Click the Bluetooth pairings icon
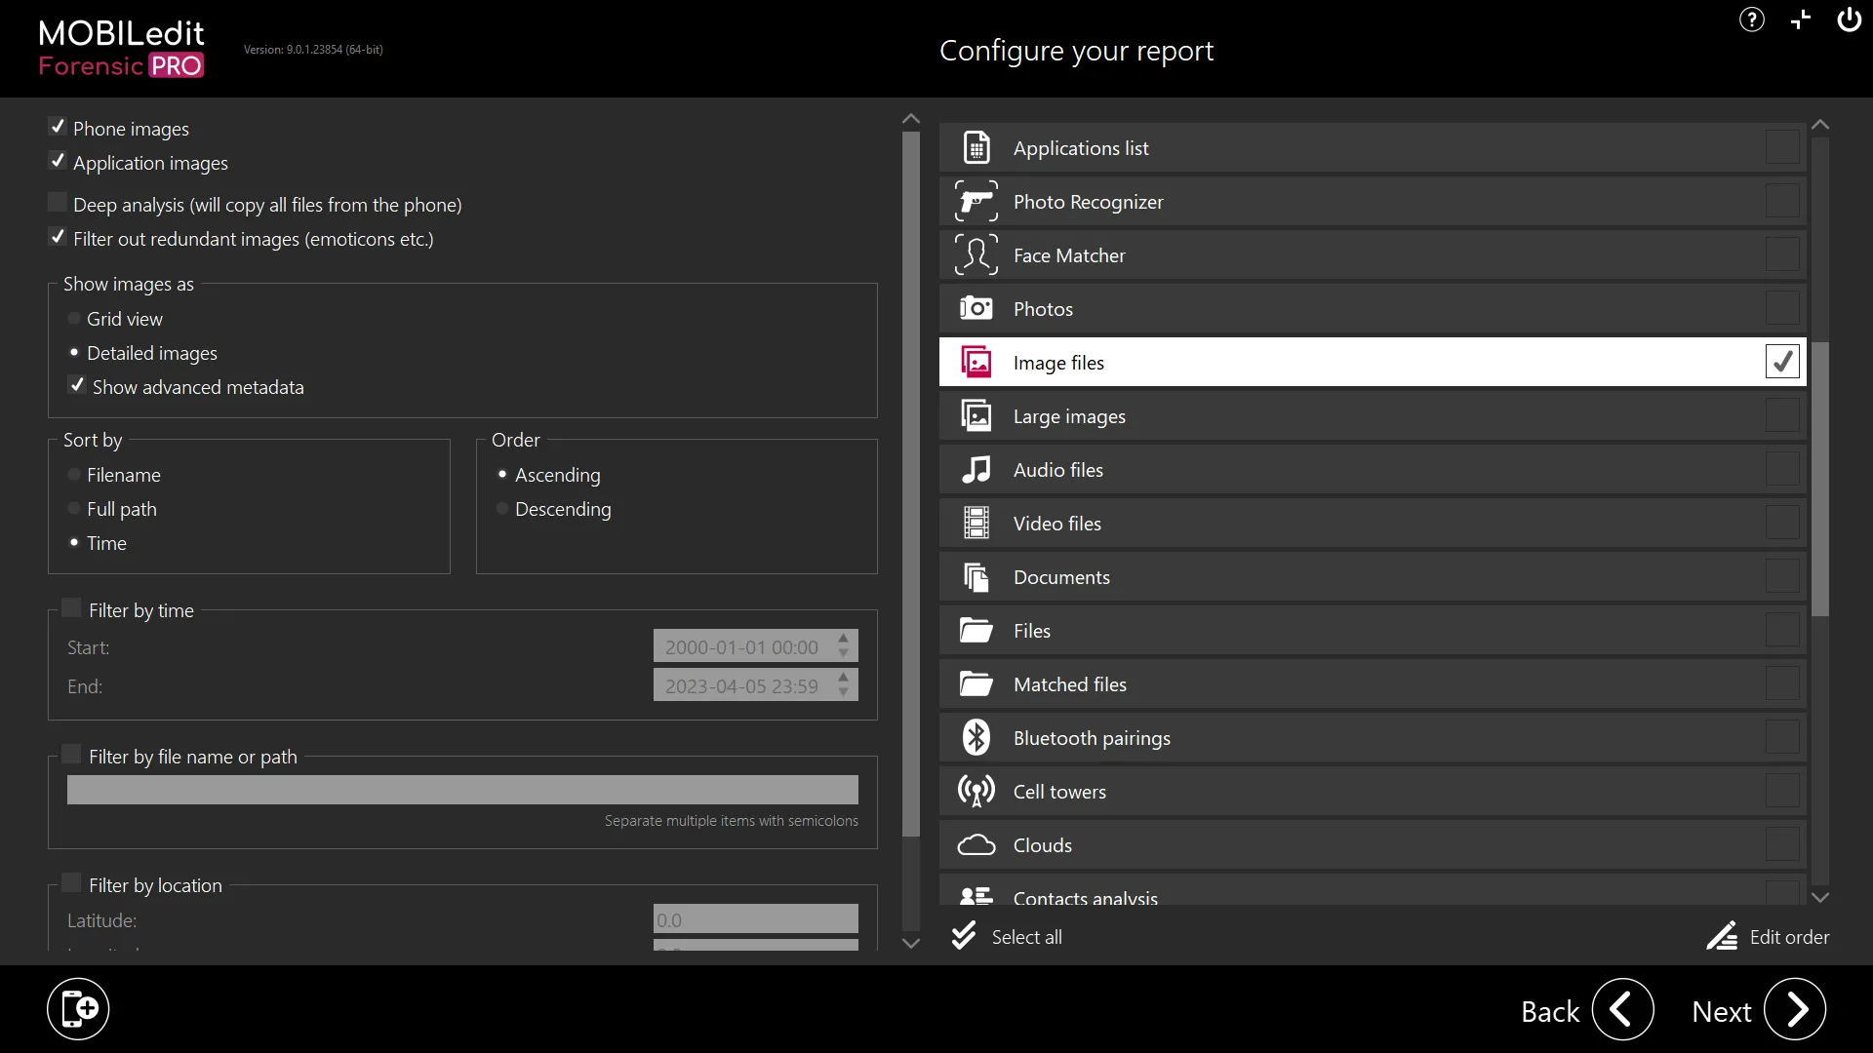 point(976,737)
